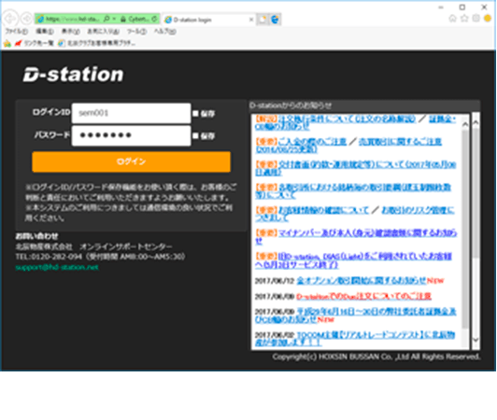The width and height of the screenshot is (497, 420).
Task: Open the address bar dropdown arrow
Action: click(x=114, y=19)
